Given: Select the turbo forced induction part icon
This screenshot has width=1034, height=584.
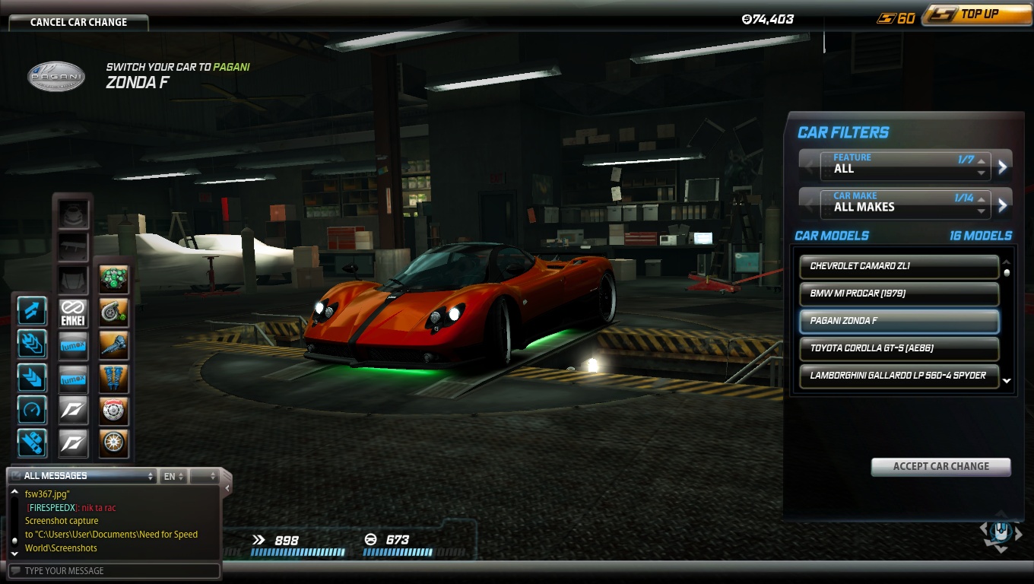Looking at the screenshot, I should pos(113,313).
